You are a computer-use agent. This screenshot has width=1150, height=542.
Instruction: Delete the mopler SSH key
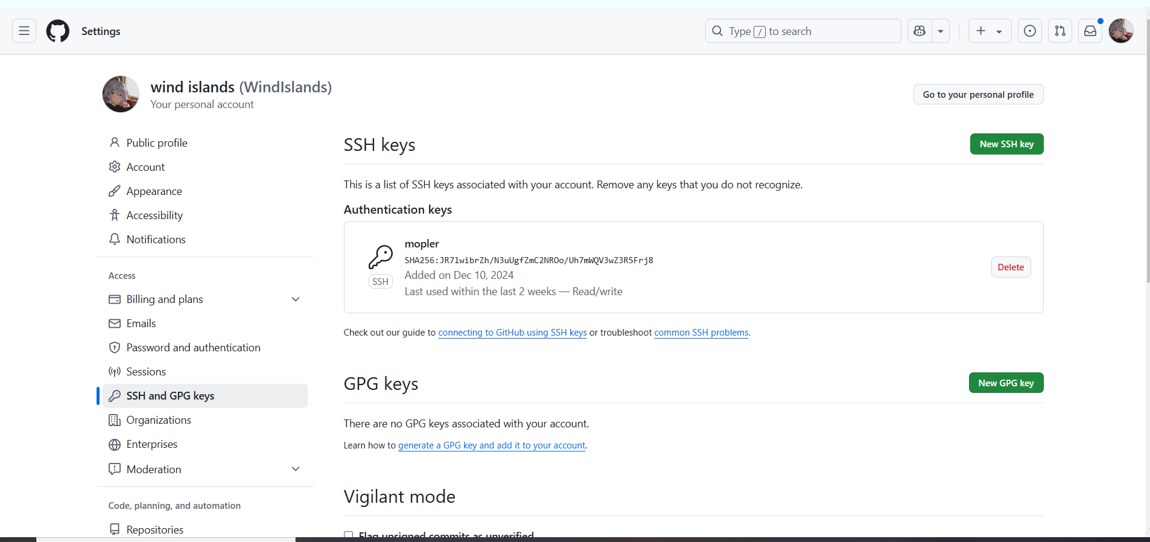point(1011,267)
